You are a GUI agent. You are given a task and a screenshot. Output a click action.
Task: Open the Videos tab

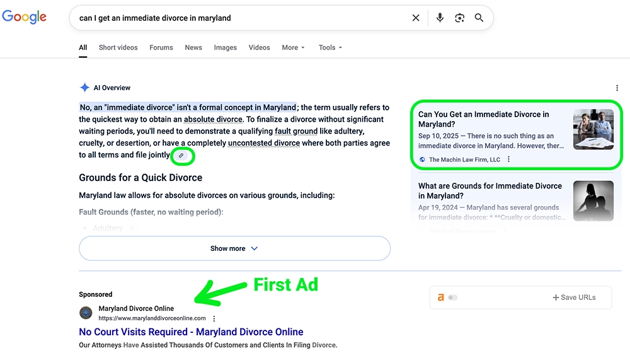[x=259, y=47]
